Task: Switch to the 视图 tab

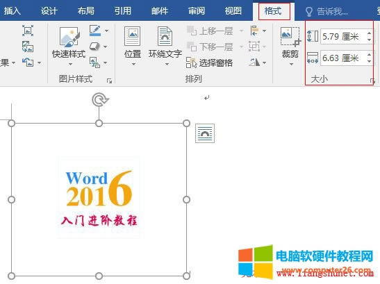Action: coord(233,11)
